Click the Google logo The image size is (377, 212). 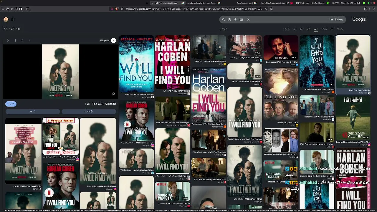[359, 19]
